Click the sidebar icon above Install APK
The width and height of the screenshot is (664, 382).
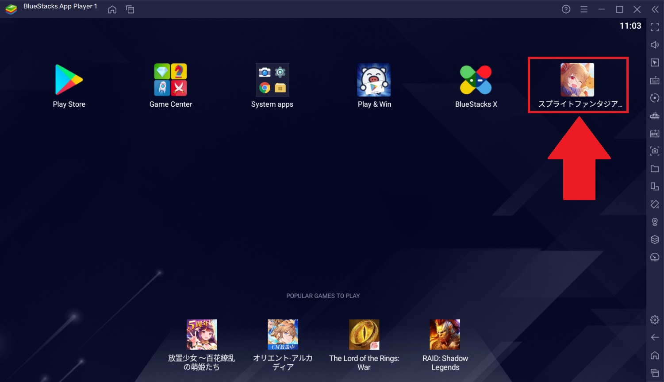655,116
